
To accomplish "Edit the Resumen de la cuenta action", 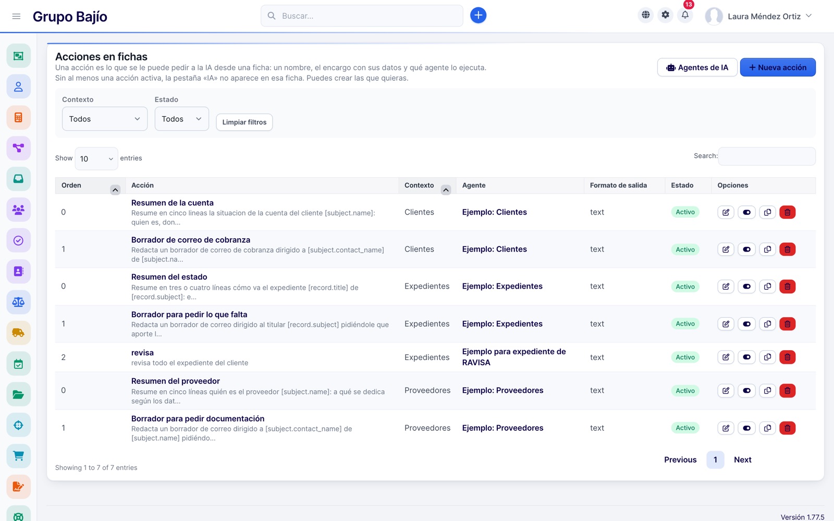I will [726, 212].
